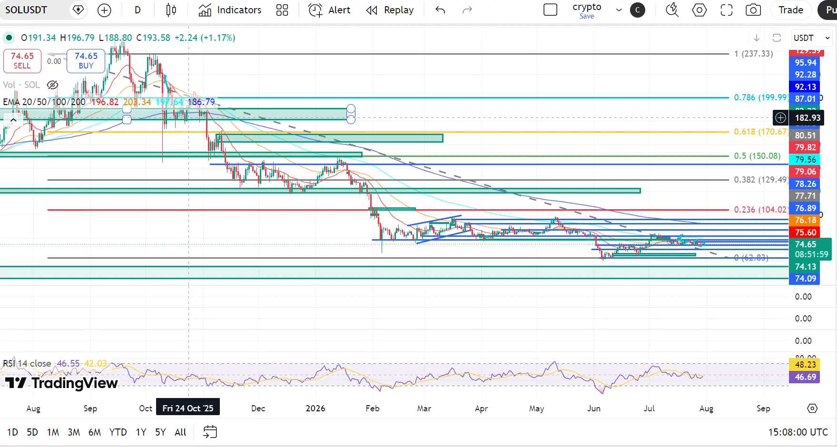Viewport: 837px width, 447px height.
Task: Enter fullscreen mode
Action: [x=727, y=10]
